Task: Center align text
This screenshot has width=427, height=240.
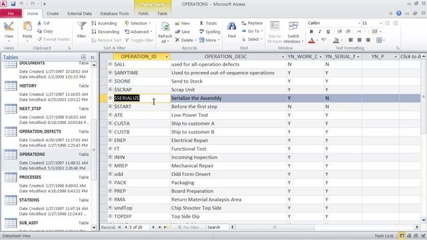Action: tap(359, 40)
